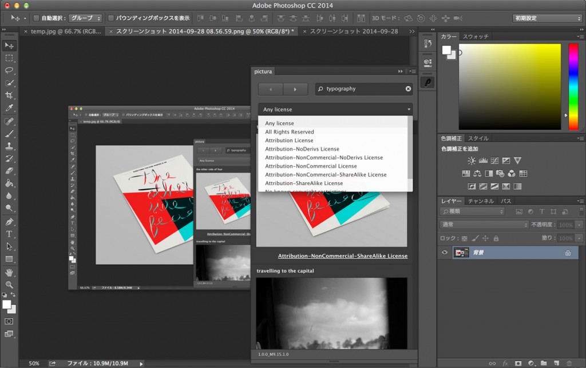Enable バウンディングボックスを表示 checkbox
The image size is (586, 368).
click(111, 18)
